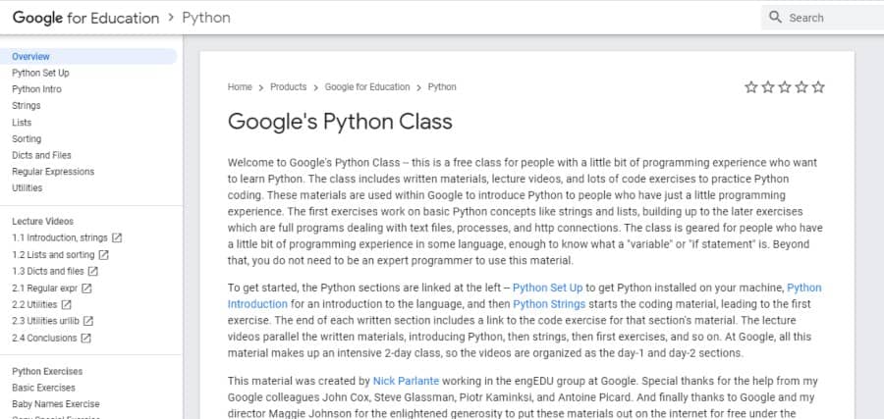
Task: Rate the page three stars
Action: point(785,87)
